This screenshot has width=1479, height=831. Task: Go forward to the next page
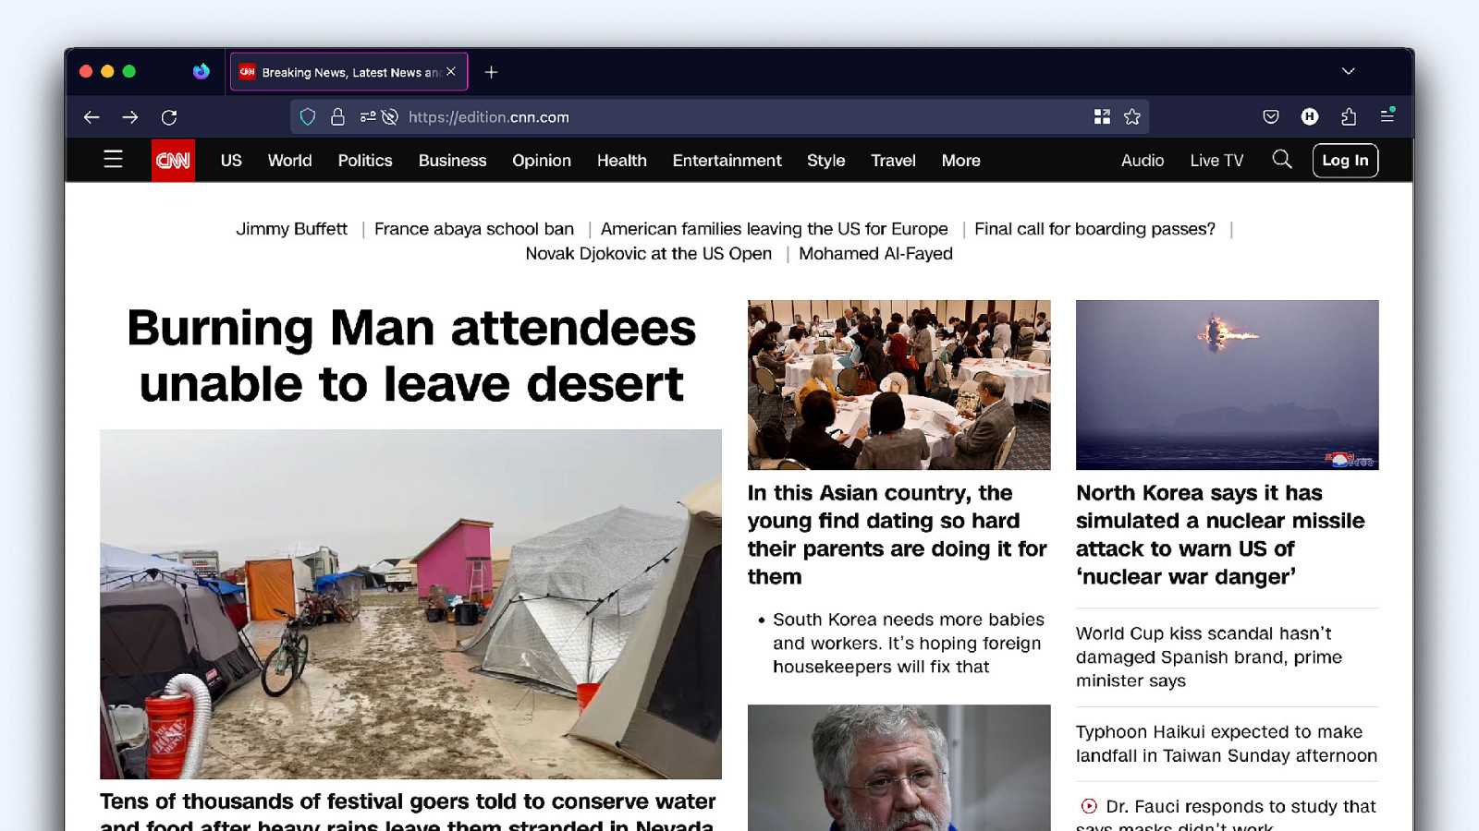pos(130,117)
